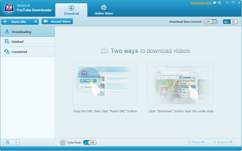Click the Record Video button
Viewport: 242px width, 151px height.
click(x=57, y=22)
